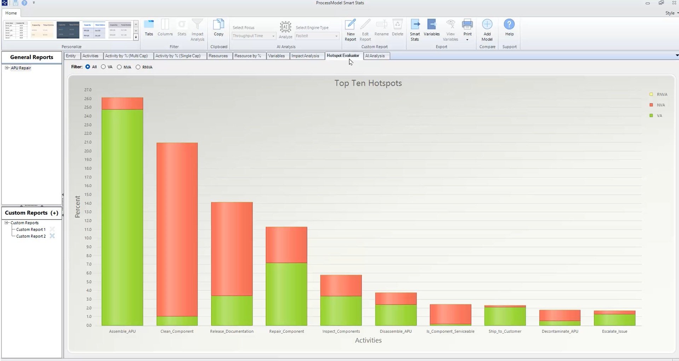Print the current report
Viewport: 679px width, 361px height.
coord(468,28)
